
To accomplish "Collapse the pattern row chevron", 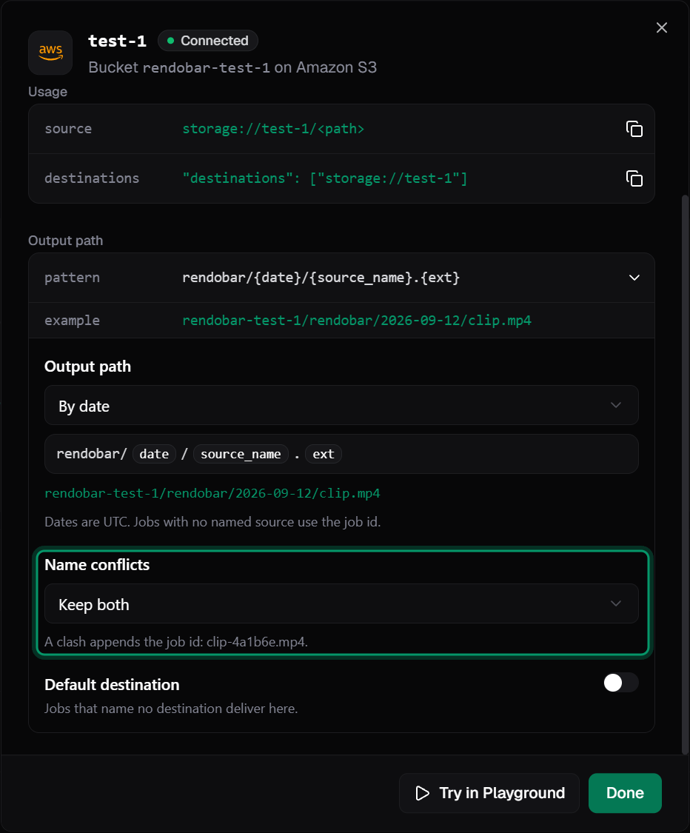I will [x=634, y=278].
